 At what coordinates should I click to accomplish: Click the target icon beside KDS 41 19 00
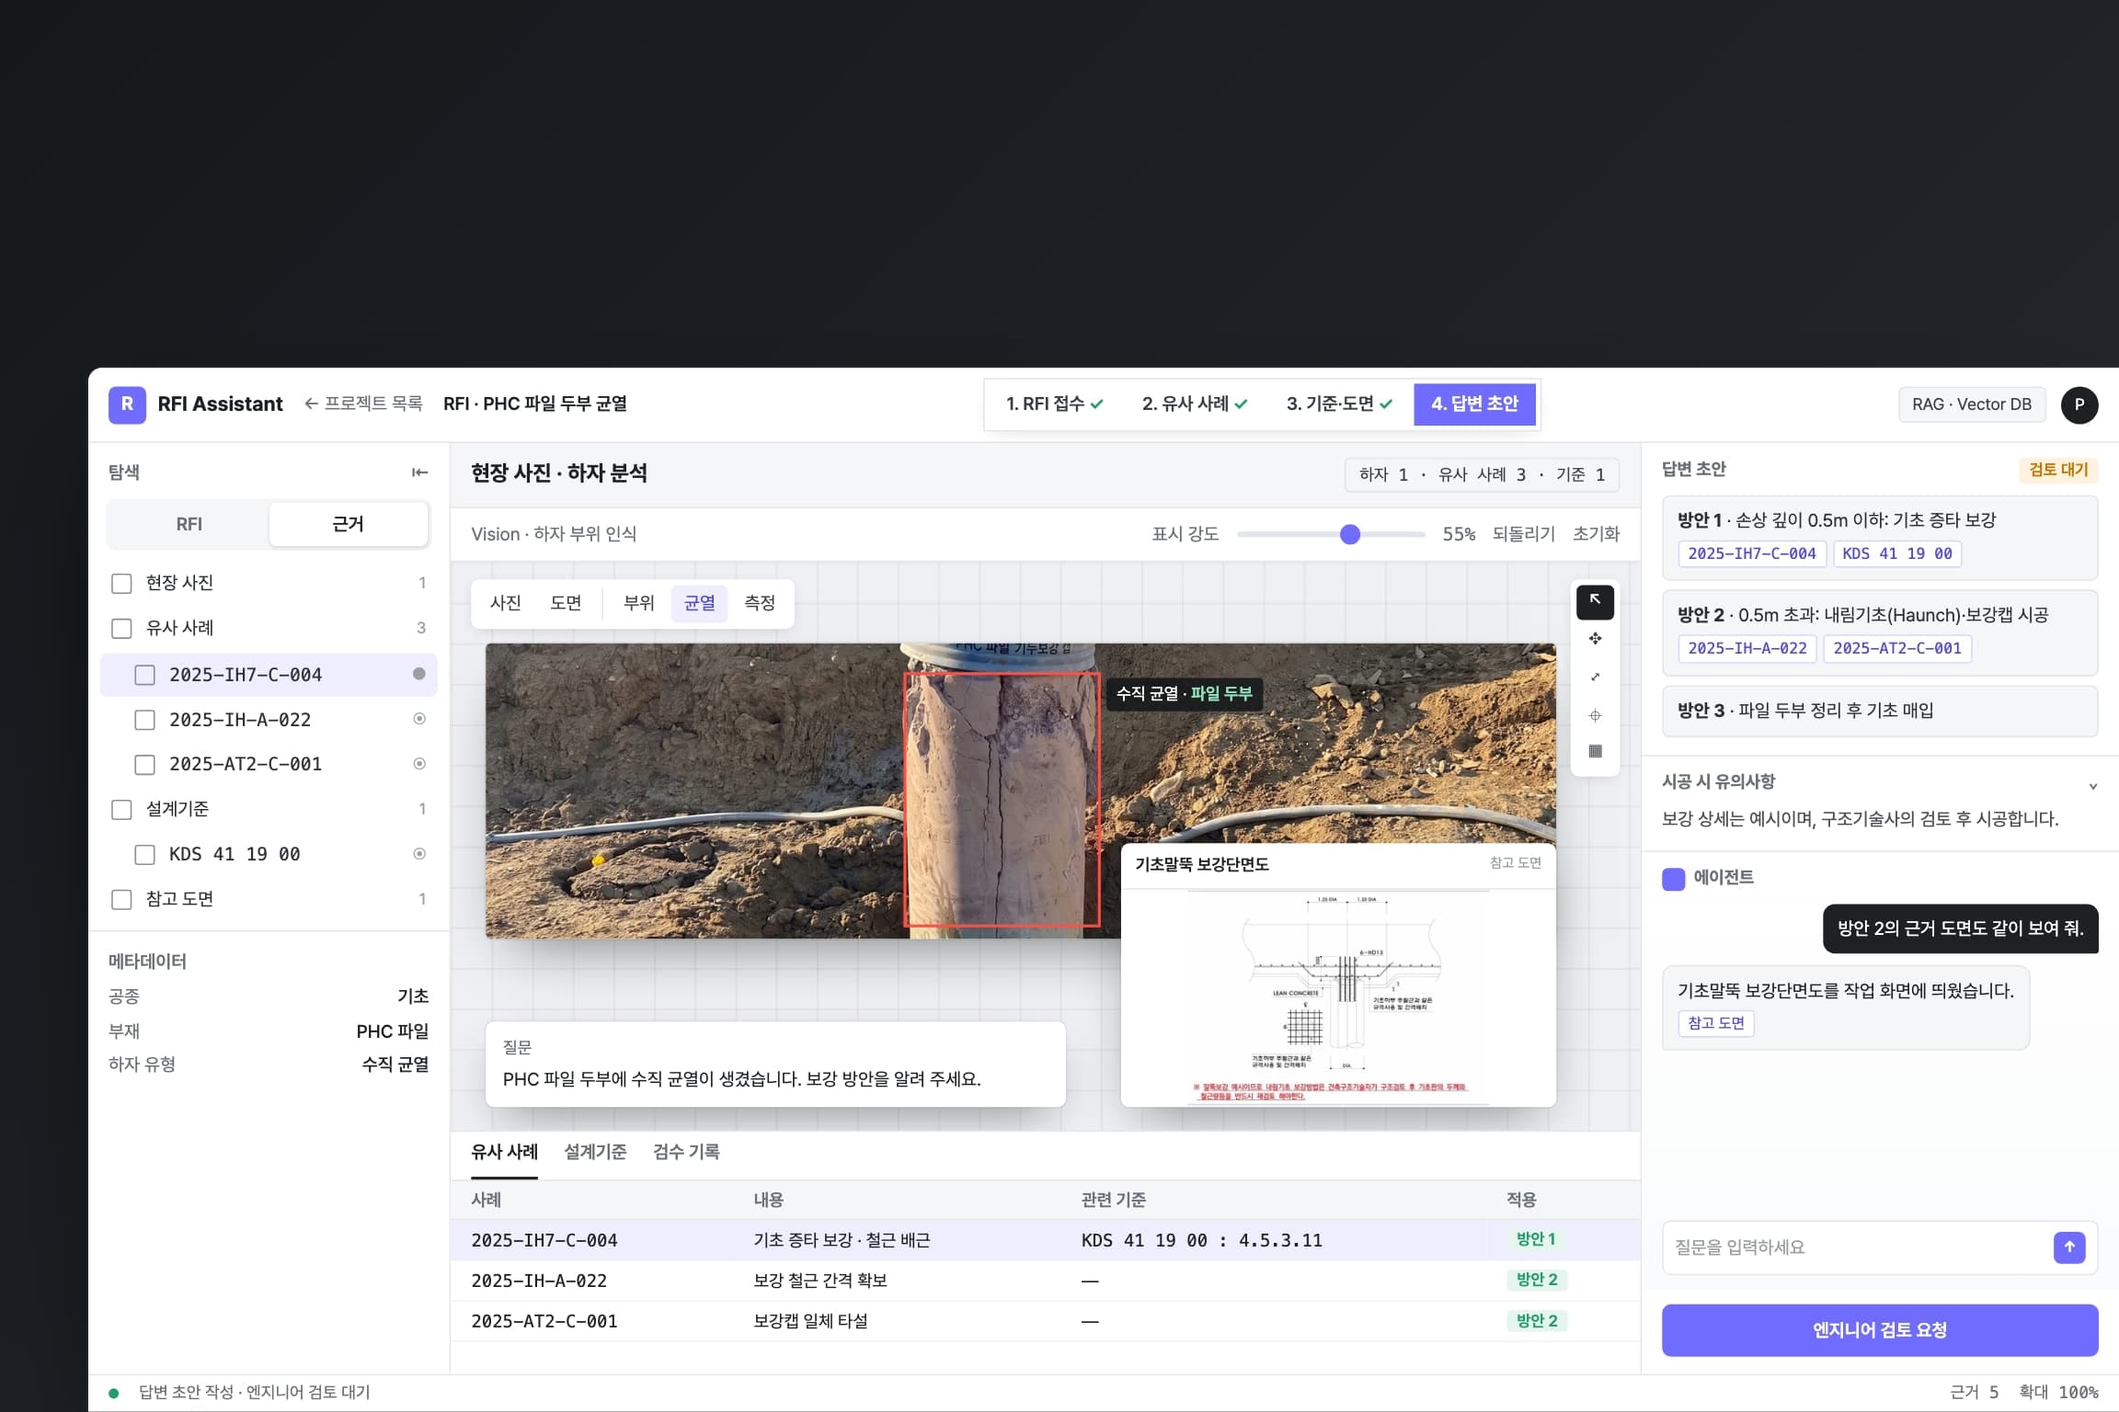click(419, 854)
